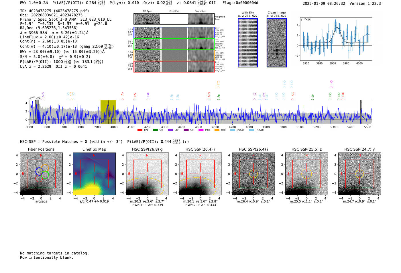401x273 pixels.
Task: Click the (K)CaII legend swatch
Action: click(232, 130)
